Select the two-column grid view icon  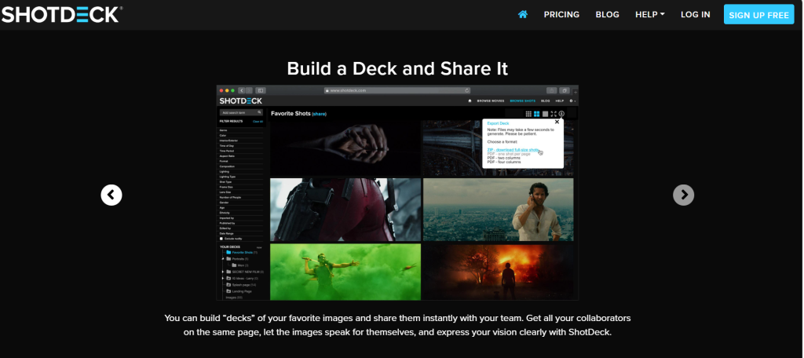(x=536, y=114)
